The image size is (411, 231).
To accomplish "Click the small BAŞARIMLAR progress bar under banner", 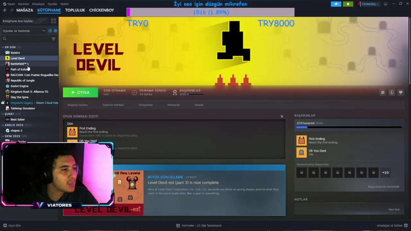I will (x=196, y=94).
